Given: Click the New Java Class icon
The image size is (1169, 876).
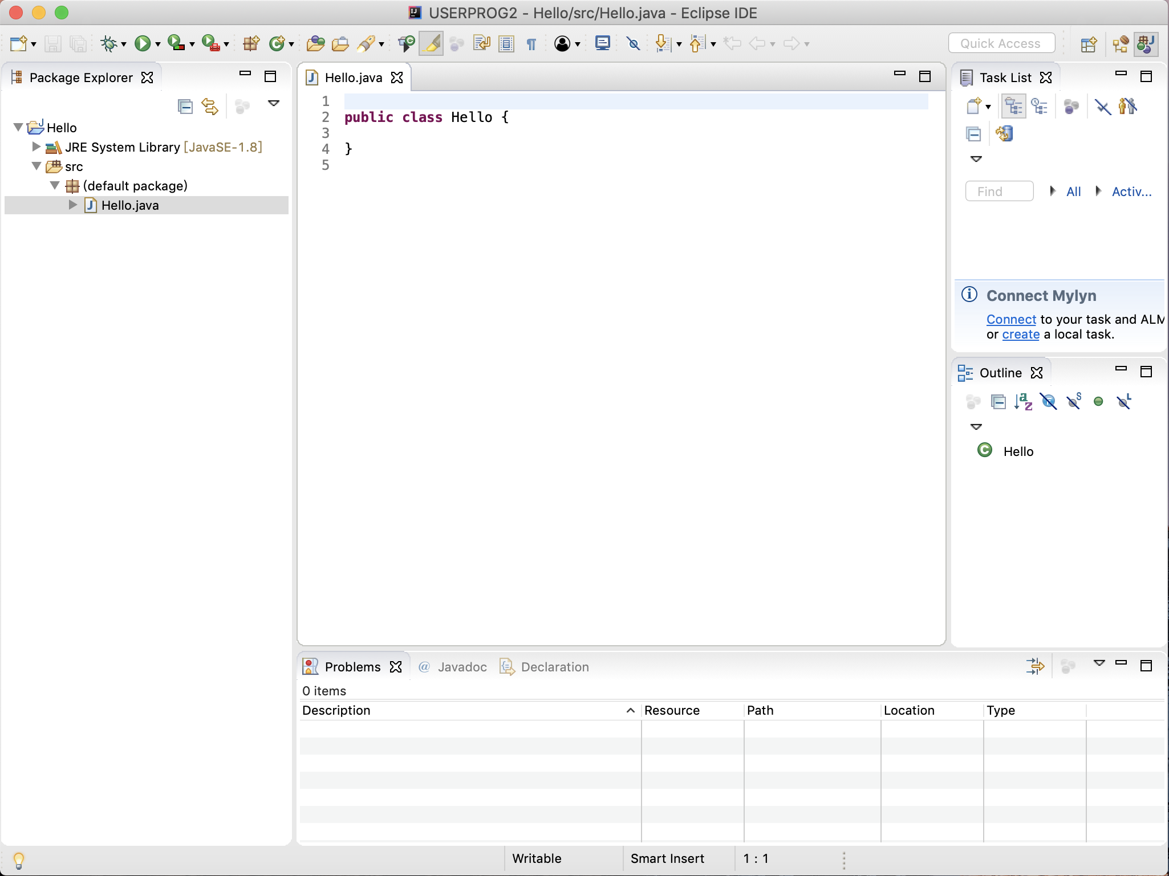Looking at the screenshot, I should click(x=277, y=43).
